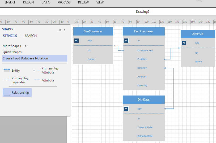This screenshot has width=216, height=143.
Task: Expand the More Shapes submenu
Action: click(26, 46)
